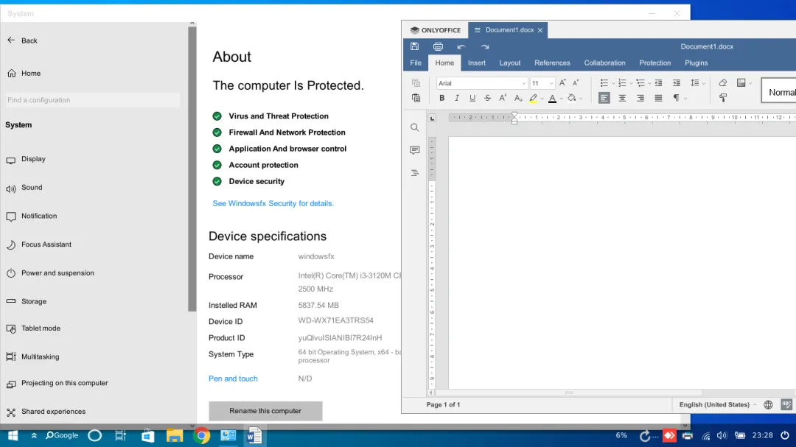Switch to the References tab

(552, 63)
